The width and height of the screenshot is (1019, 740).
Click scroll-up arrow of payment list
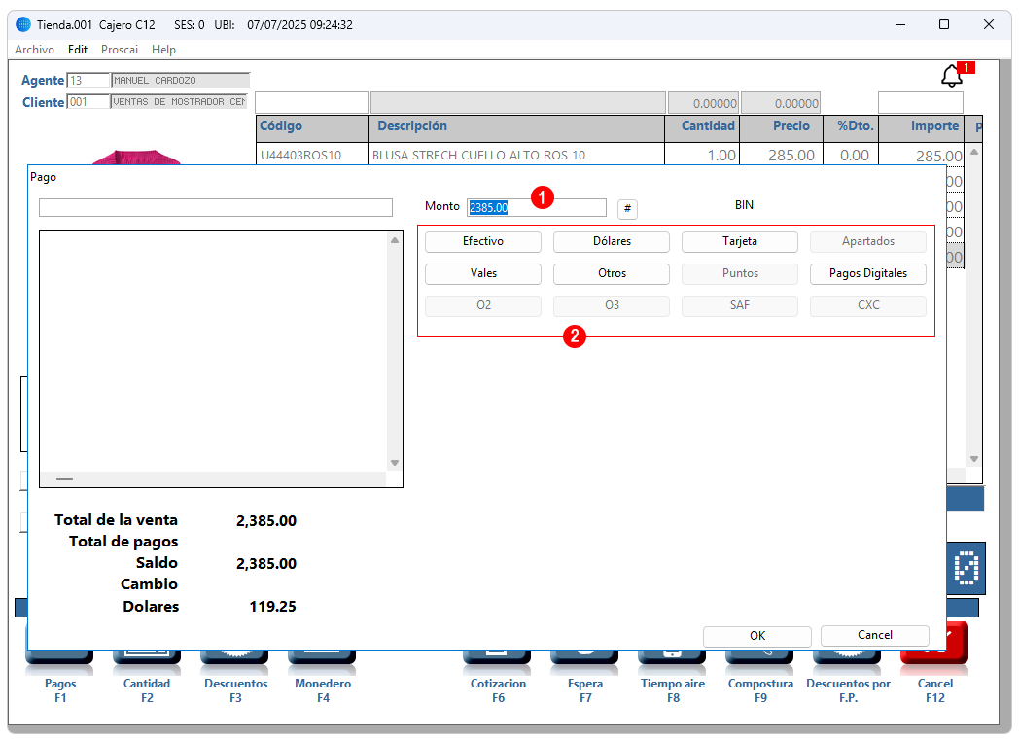click(395, 240)
